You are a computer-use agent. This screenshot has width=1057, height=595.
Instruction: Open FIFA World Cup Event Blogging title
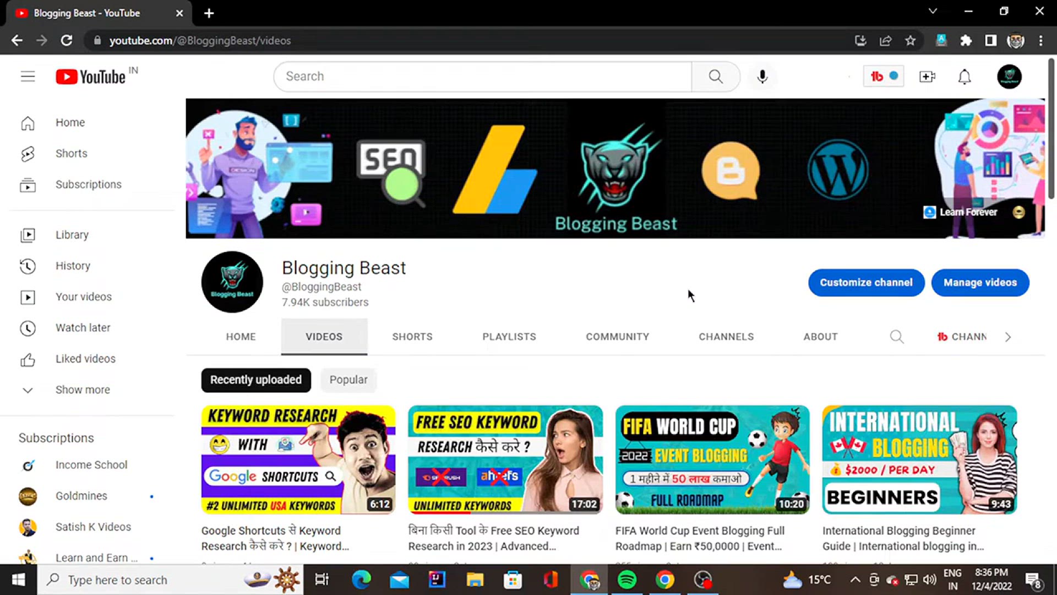pyautogui.click(x=700, y=539)
